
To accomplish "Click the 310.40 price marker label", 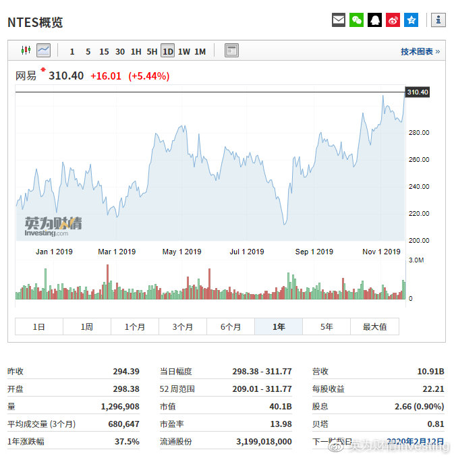I will (418, 92).
